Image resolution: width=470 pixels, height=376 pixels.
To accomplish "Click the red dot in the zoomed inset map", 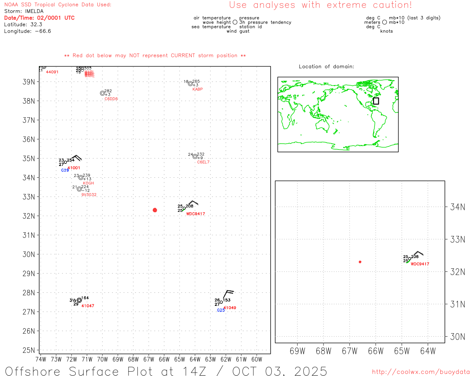I will [x=360, y=262].
